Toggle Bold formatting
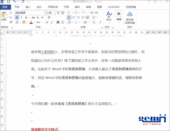Viewport: 170px width, 131px height. pyautogui.click(x=17, y=17)
